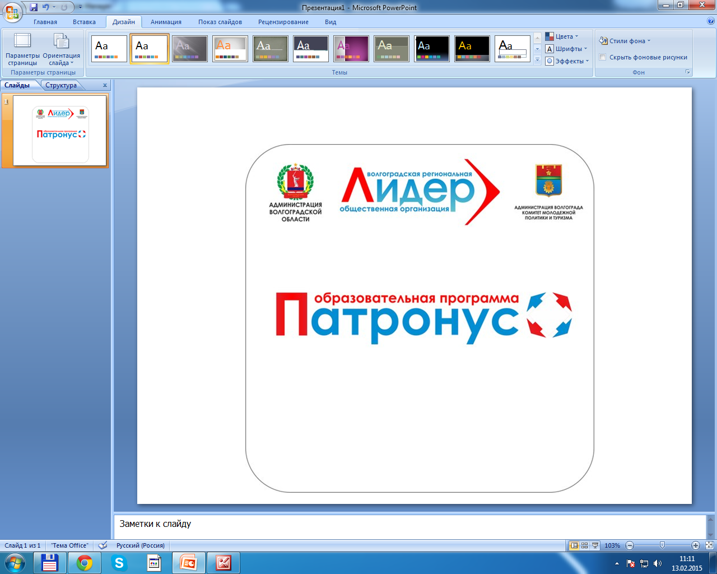Switch to Slide Sorter view
Screen dimensions: 717x574
[x=584, y=545]
